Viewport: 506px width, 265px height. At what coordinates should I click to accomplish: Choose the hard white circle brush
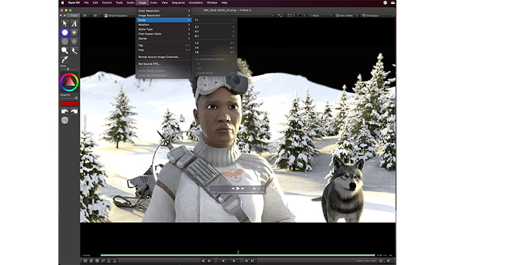coord(64,32)
